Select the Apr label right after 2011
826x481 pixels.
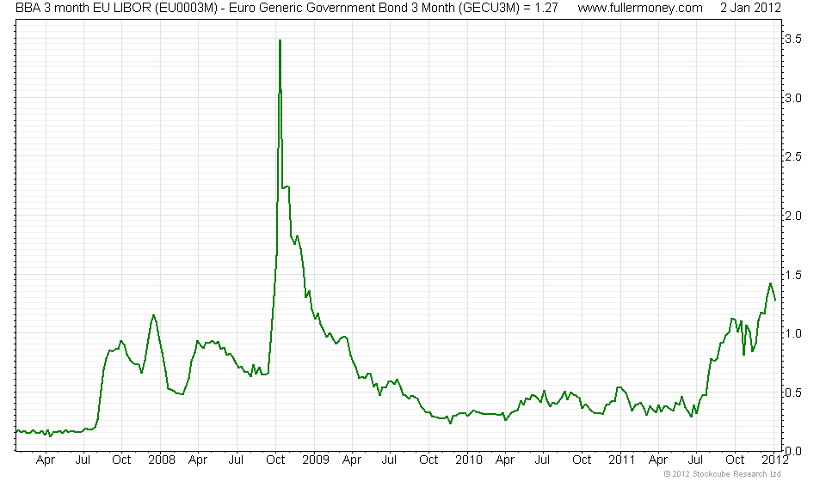658,460
